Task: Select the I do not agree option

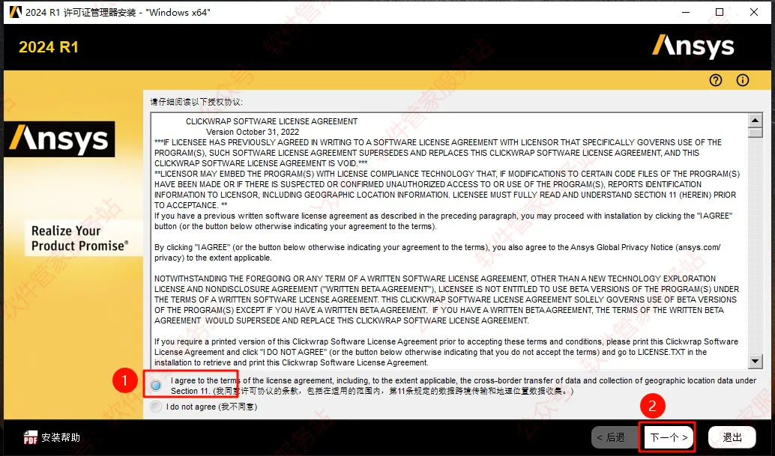Action: tap(156, 406)
